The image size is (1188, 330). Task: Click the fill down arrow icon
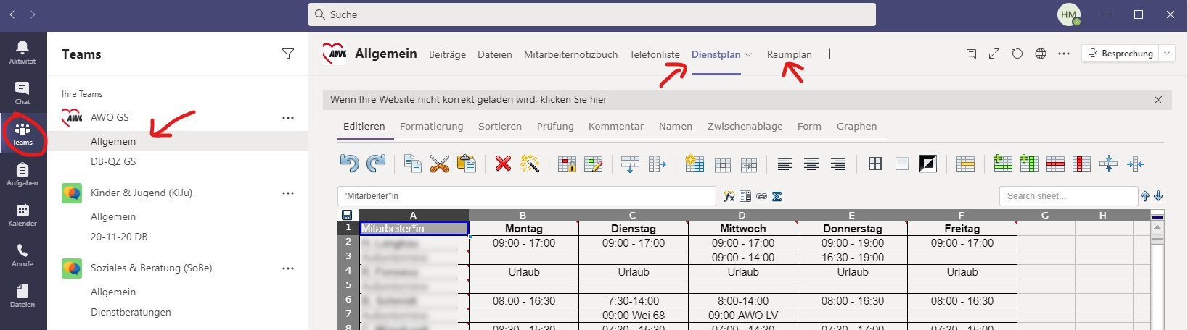pos(630,164)
